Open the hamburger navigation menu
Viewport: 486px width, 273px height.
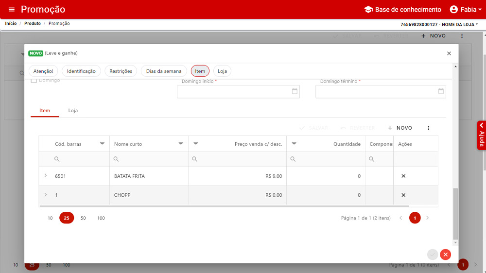coord(12,10)
